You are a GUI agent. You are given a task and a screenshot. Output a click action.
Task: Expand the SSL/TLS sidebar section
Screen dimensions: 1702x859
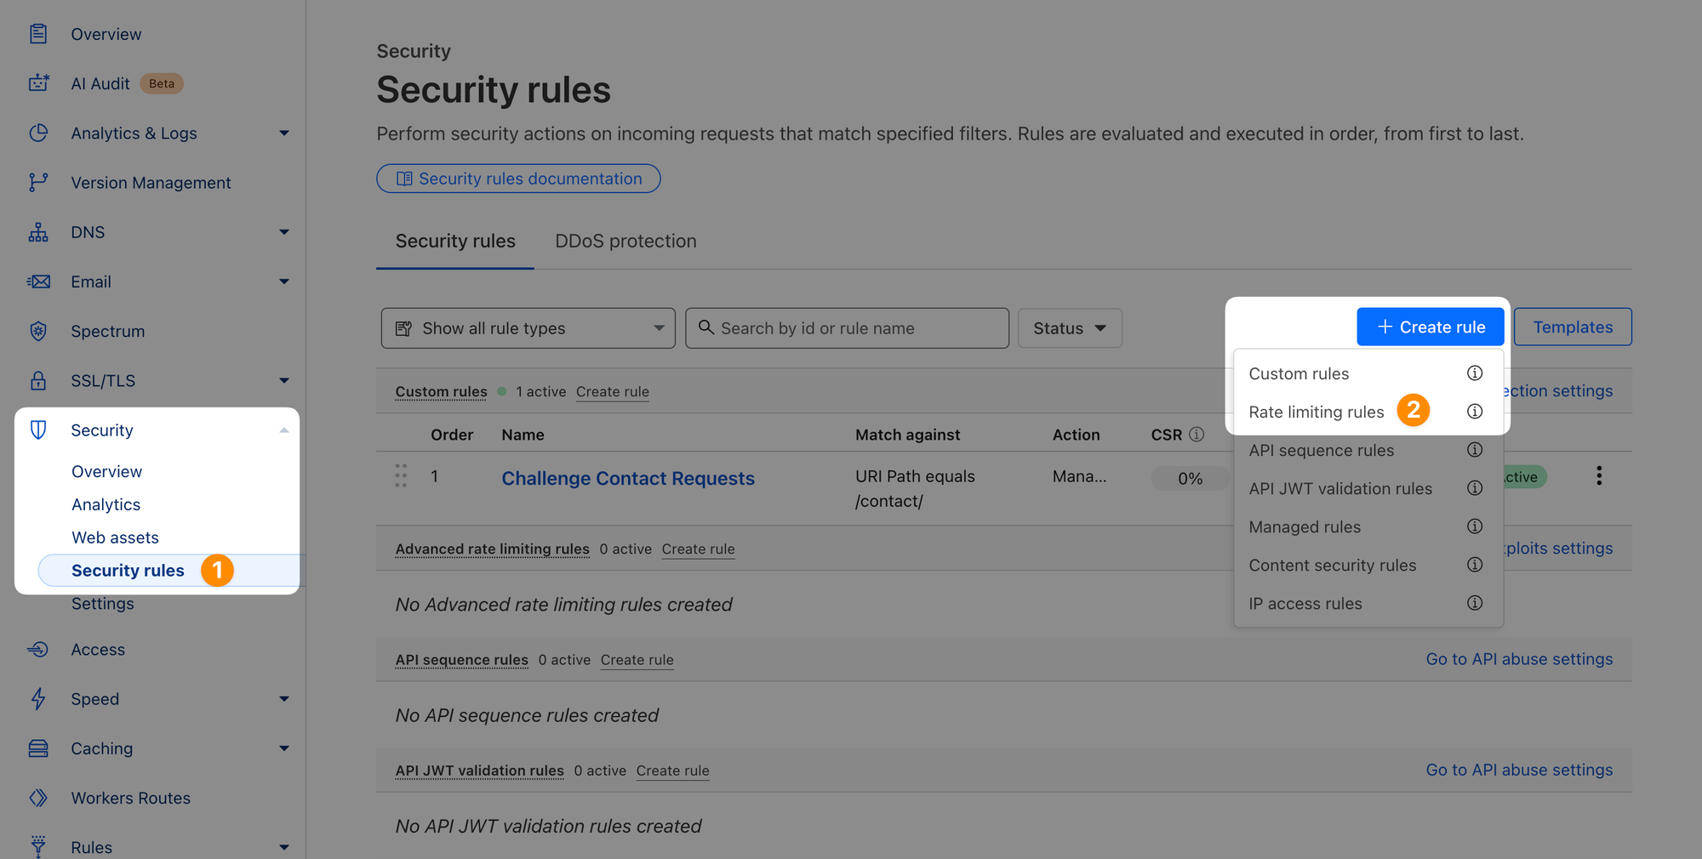coord(284,380)
